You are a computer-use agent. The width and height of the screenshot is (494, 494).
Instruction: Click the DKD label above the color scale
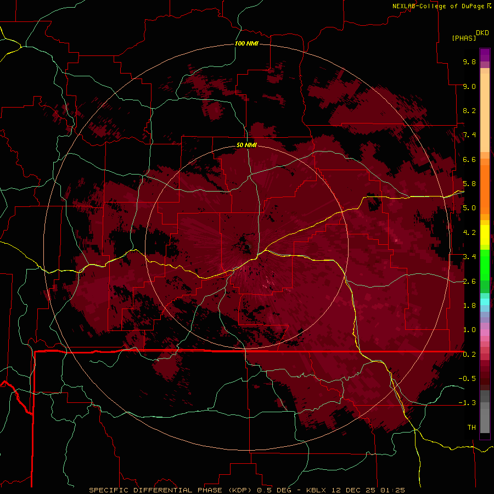click(x=482, y=33)
